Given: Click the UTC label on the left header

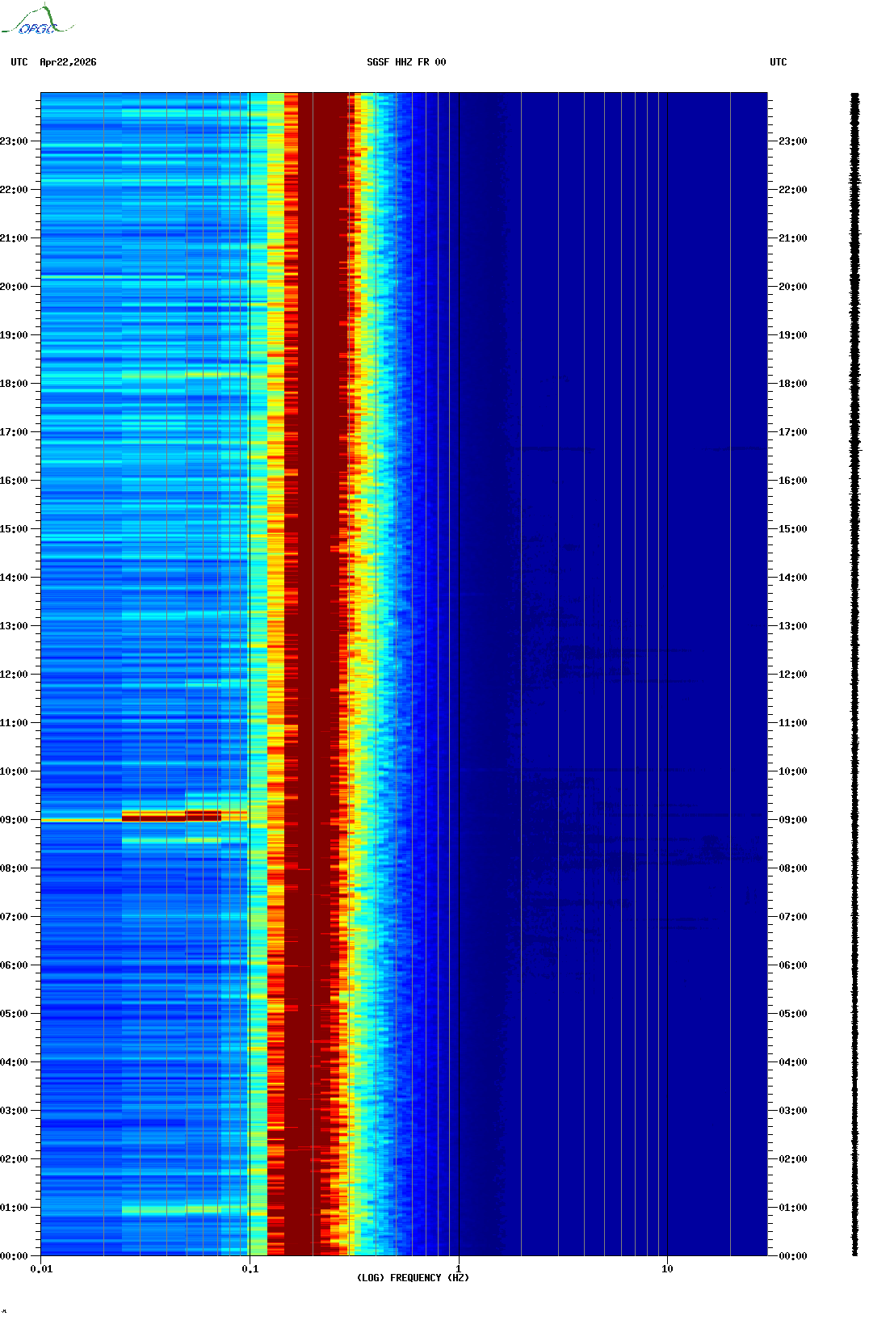Looking at the screenshot, I should (x=19, y=62).
